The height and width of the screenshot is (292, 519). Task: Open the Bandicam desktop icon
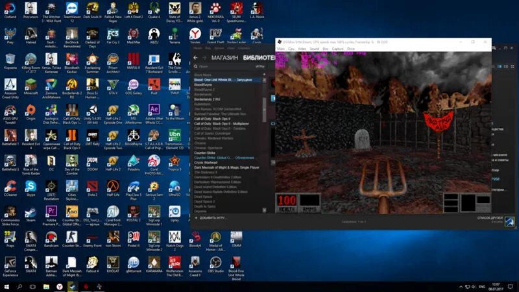[51, 239]
